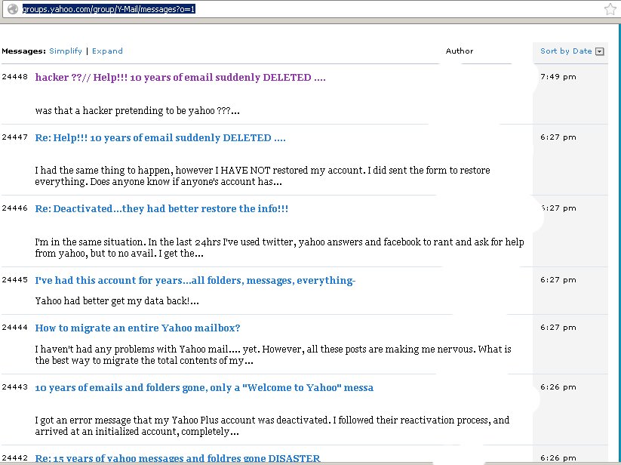The image size is (621, 465).
Task: Click the globe site icon in address bar
Action: point(12,9)
